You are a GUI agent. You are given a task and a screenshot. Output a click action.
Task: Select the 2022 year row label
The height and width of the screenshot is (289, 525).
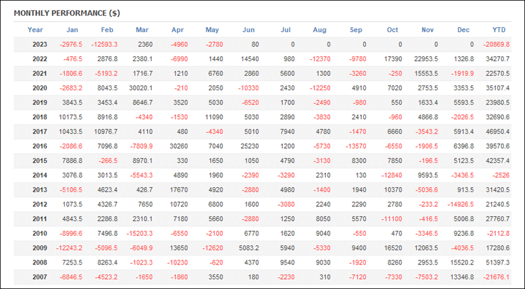click(x=40, y=59)
